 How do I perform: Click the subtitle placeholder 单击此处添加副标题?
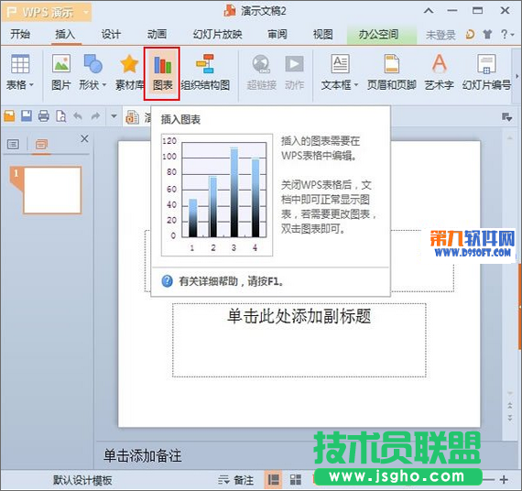pyautogui.click(x=299, y=316)
